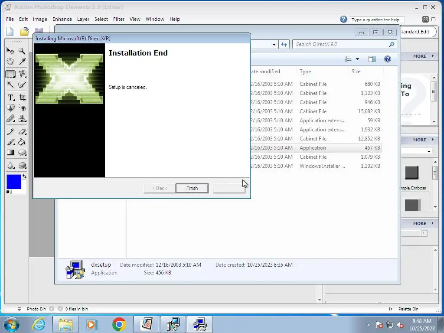Click the blue foreground color swatch

pos(14,182)
